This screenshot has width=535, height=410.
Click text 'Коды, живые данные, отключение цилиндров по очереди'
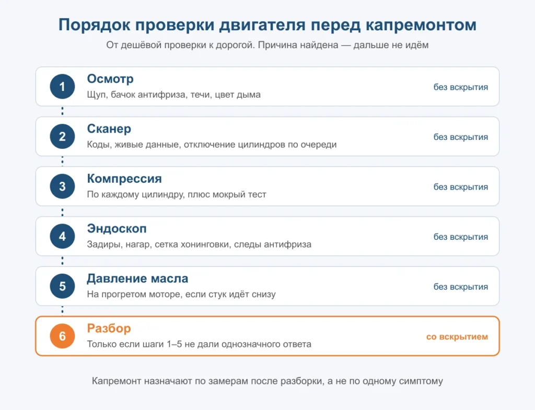pos(212,144)
